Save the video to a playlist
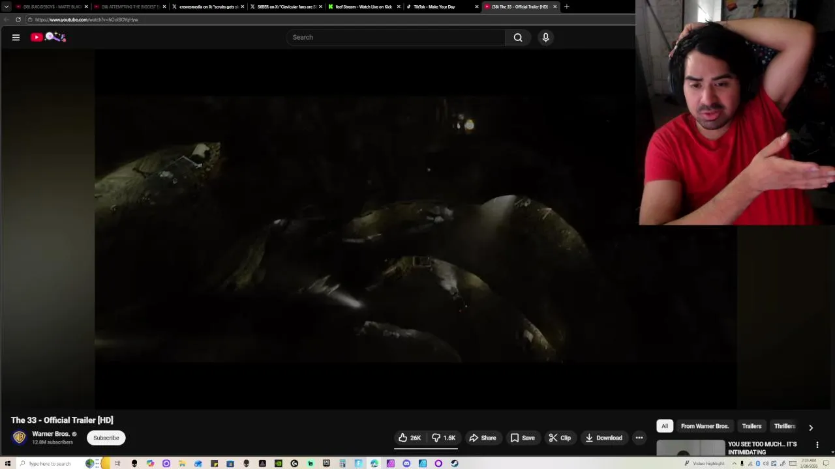The height and width of the screenshot is (469, 835). pos(523,438)
